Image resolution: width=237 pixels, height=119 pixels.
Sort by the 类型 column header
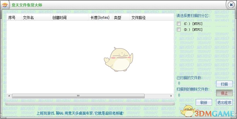121,18
